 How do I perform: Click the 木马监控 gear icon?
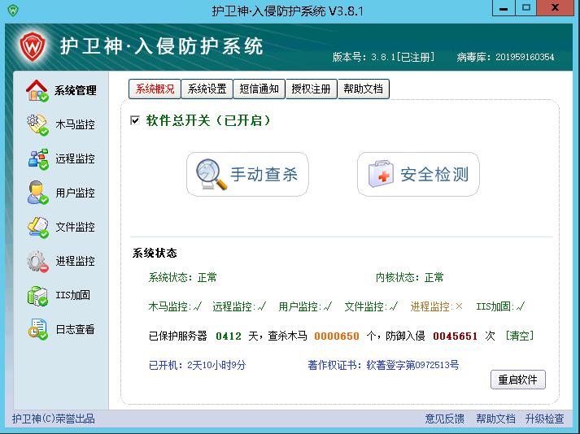[x=37, y=125]
